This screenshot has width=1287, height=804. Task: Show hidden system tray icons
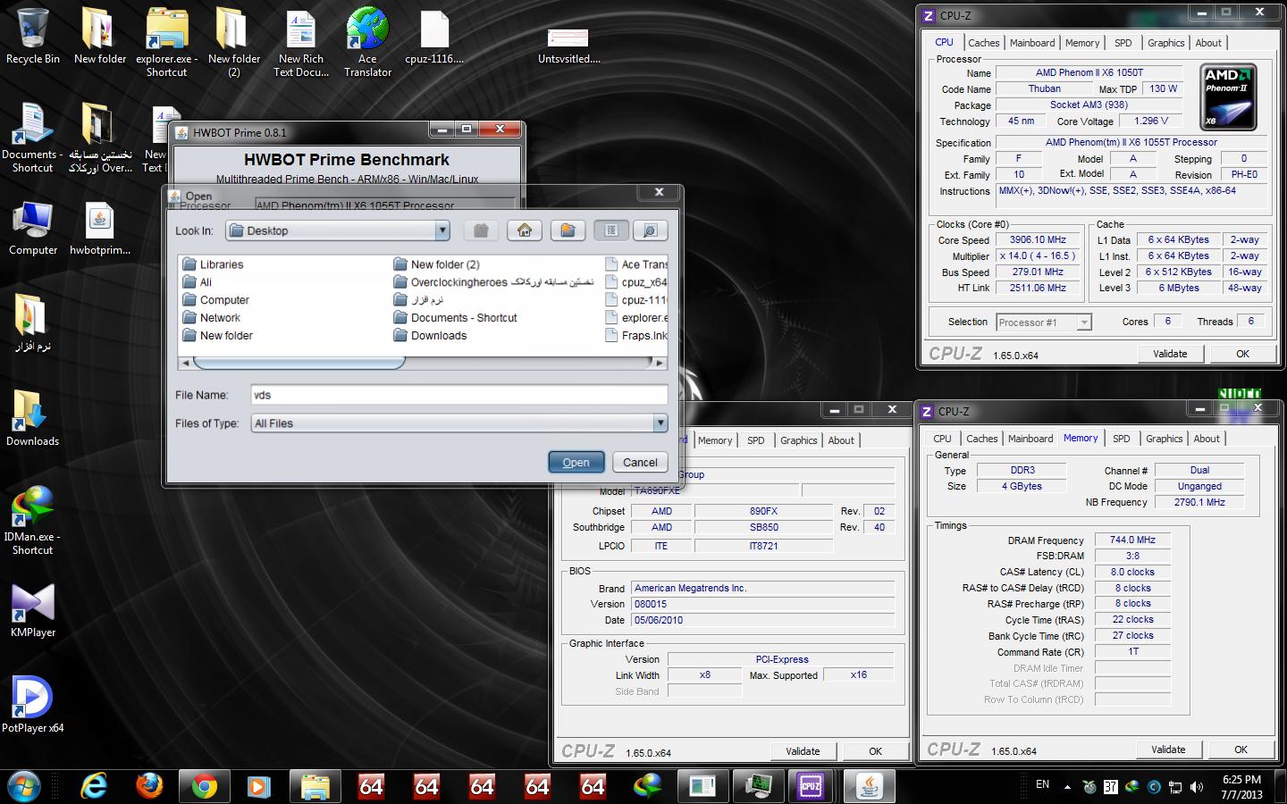(x=1067, y=787)
